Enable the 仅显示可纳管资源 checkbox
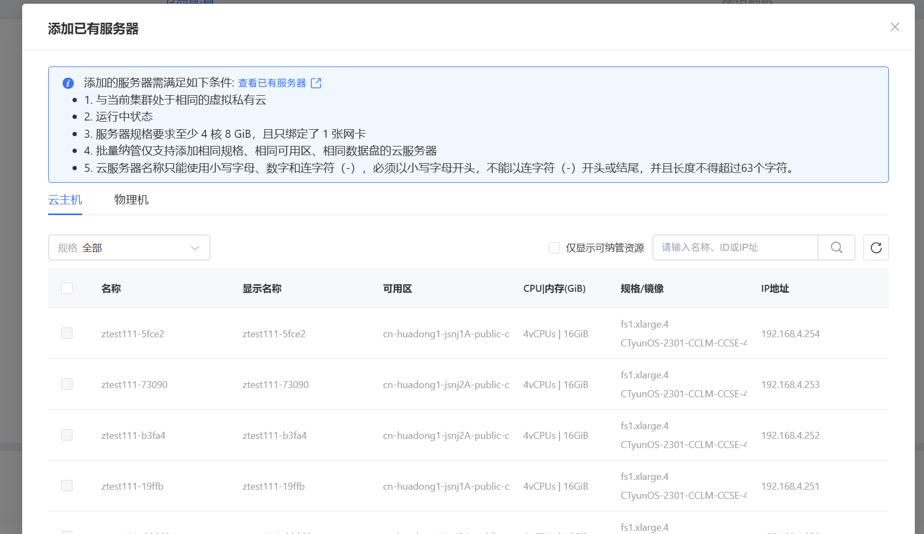This screenshot has height=534, width=924. [x=554, y=248]
